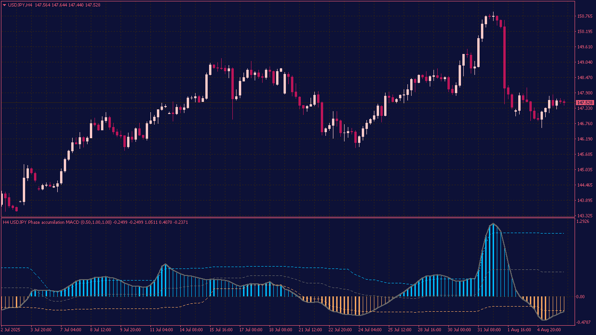Click the -0.4787 indicator scale value
Image resolution: width=596 pixels, height=335 pixels.
(x=584, y=322)
